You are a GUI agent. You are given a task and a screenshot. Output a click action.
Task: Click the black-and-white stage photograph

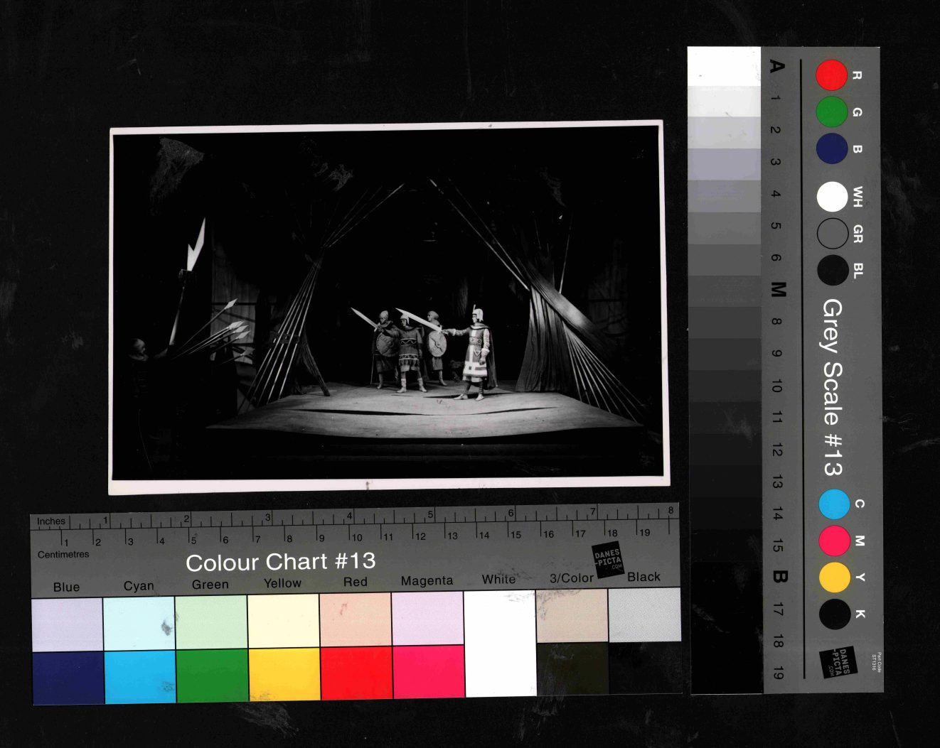pos(388,305)
